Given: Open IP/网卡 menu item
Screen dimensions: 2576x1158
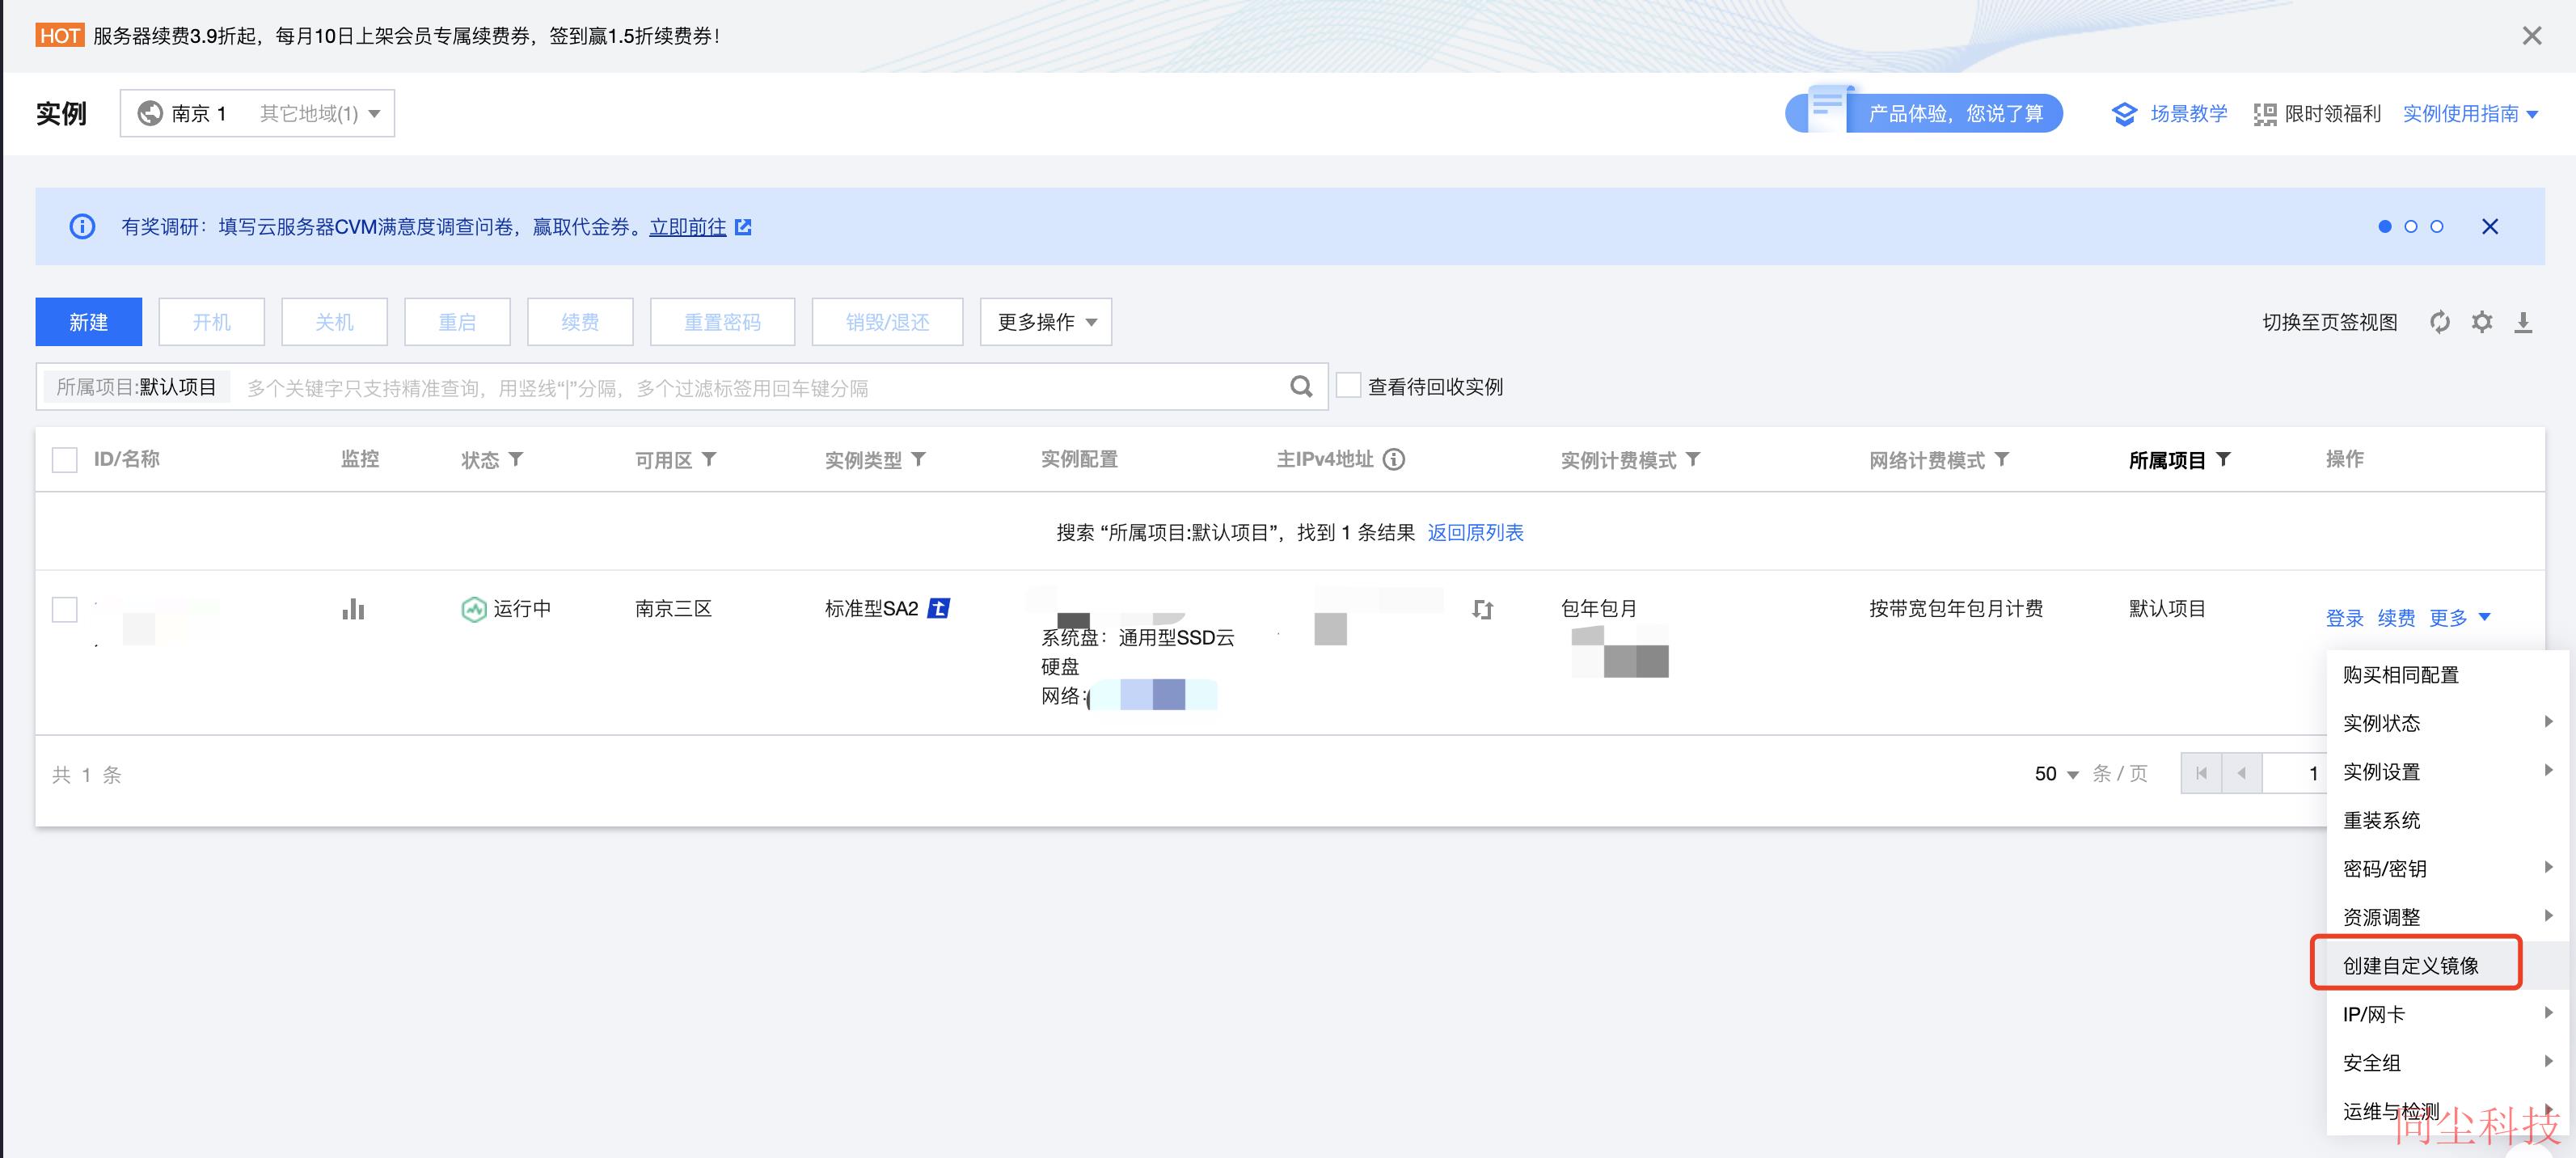Looking at the screenshot, I should click(x=2448, y=1014).
